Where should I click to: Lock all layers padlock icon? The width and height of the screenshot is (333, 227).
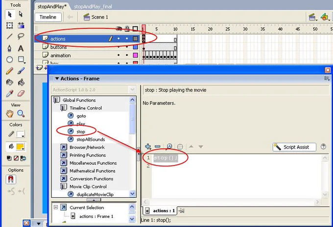coord(127,29)
